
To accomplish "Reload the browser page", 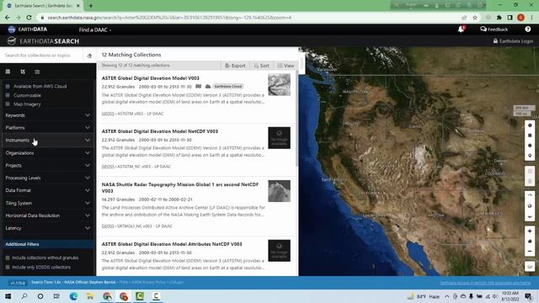I will 29,18.
